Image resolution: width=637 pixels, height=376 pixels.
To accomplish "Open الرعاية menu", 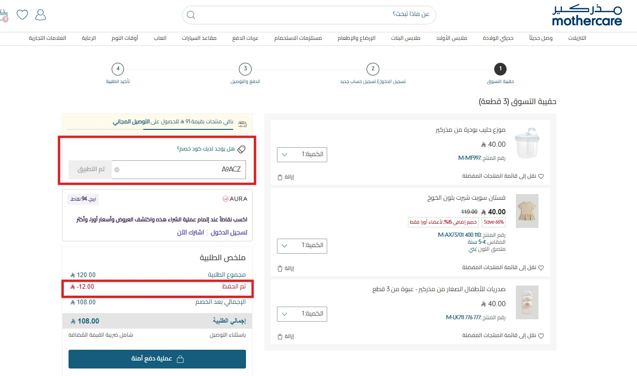I will coord(89,38).
